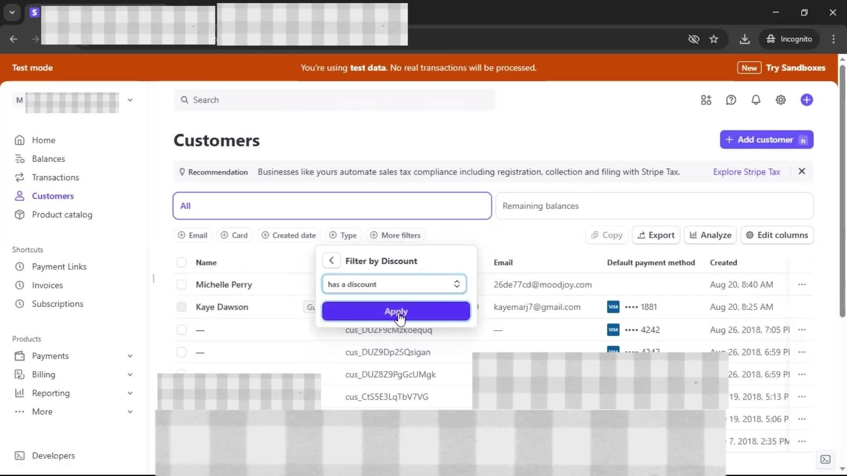Image resolution: width=847 pixels, height=476 pixels.
Task: Open the 'has a discount' dropdown
Action: click(394, 284)
